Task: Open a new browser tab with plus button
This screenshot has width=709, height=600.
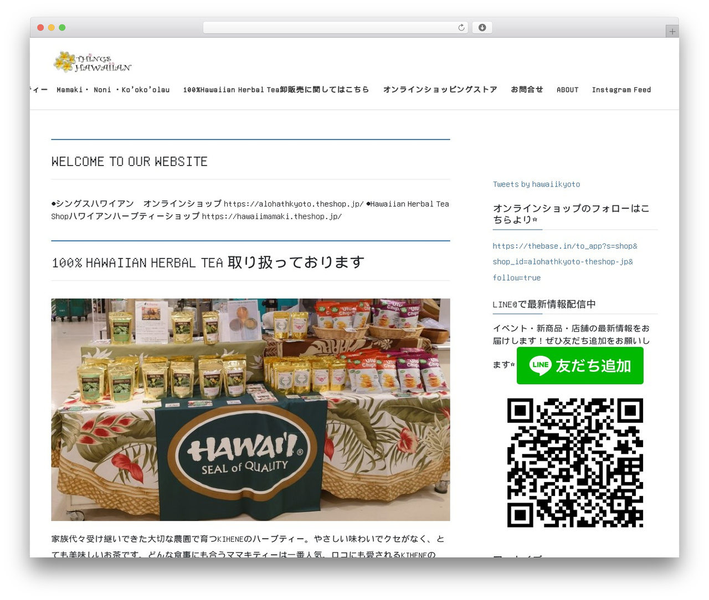Action: pyautogui.click(x=672, y=32)
